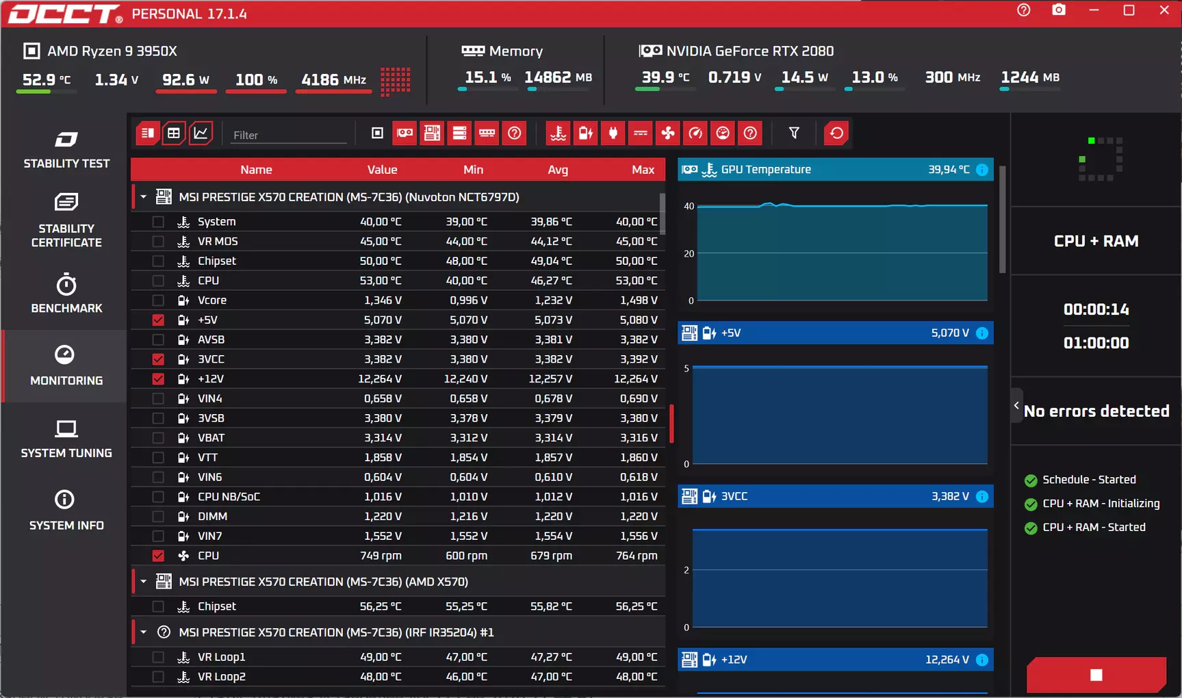Viewport: 1182px width, 698px height.
Task: Uncheck the CPU fan rpm checkbox
Action: (158, 556)
